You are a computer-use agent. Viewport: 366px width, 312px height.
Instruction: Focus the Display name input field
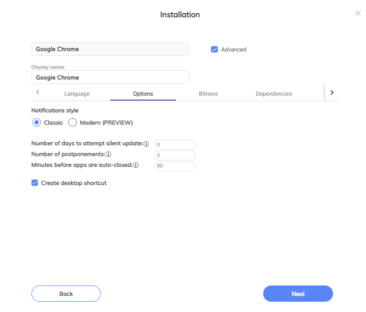[110, 77]
